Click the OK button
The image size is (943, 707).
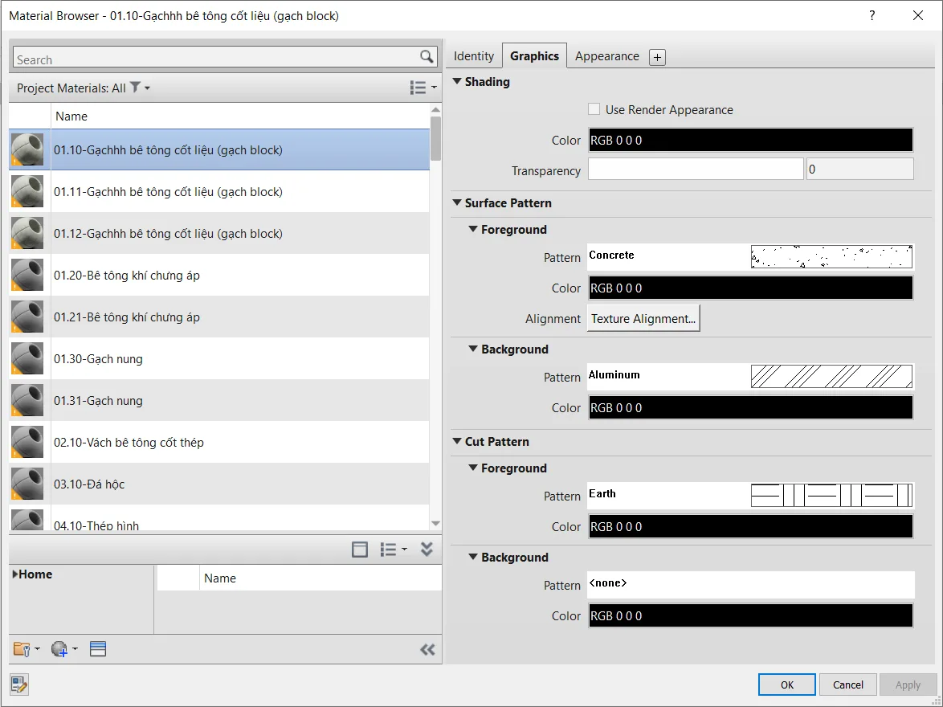tap(786, 685)
